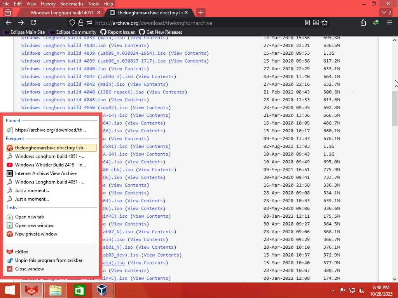Open the Windows Start button
This screenshot has height=298, width=398.
pos(9,290)
